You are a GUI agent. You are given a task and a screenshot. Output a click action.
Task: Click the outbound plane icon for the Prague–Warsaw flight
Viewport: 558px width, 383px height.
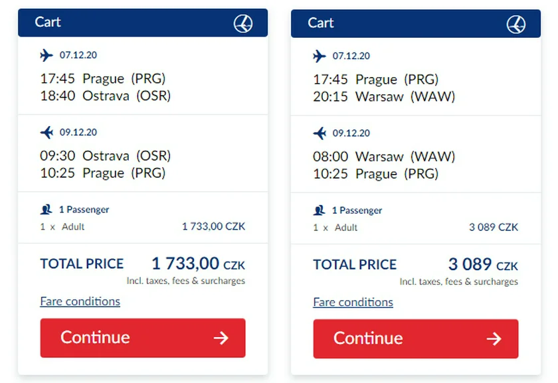pyautogui.click(x=320, y=56)
